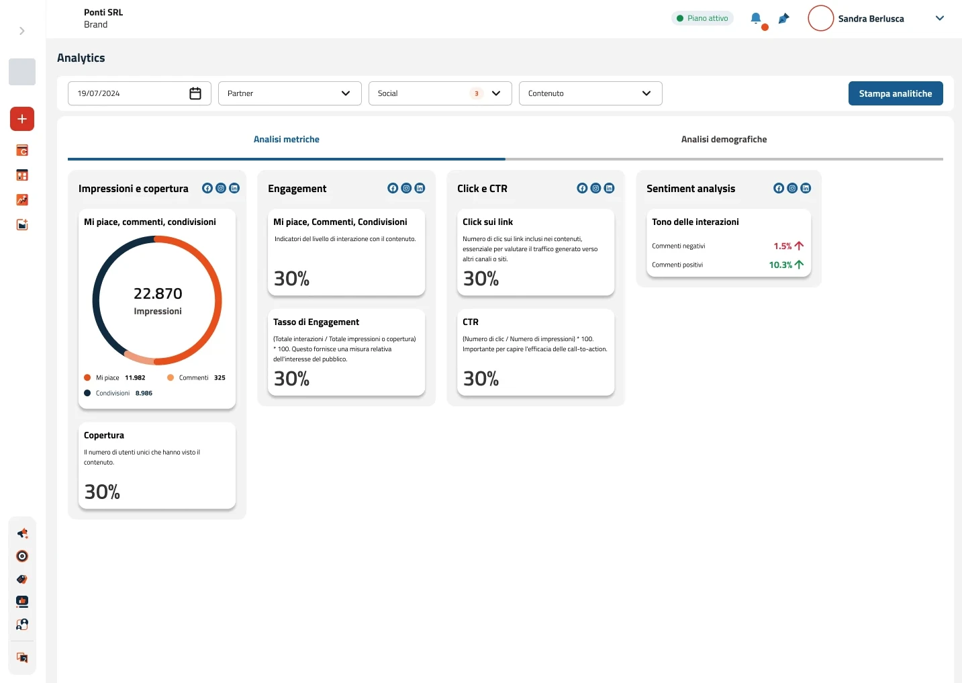This screenshot has width=962, height=683.
Task: Switch to Analisi demografiche tab
Action: coord(724,140)
